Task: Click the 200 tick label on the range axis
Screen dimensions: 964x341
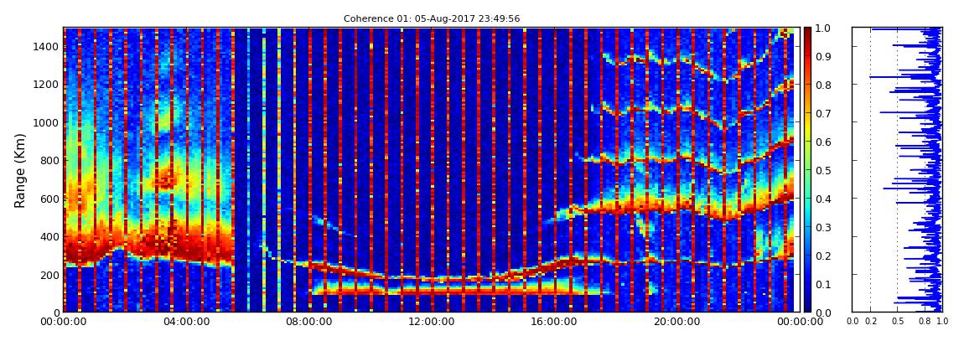Action: pos(49,276)
